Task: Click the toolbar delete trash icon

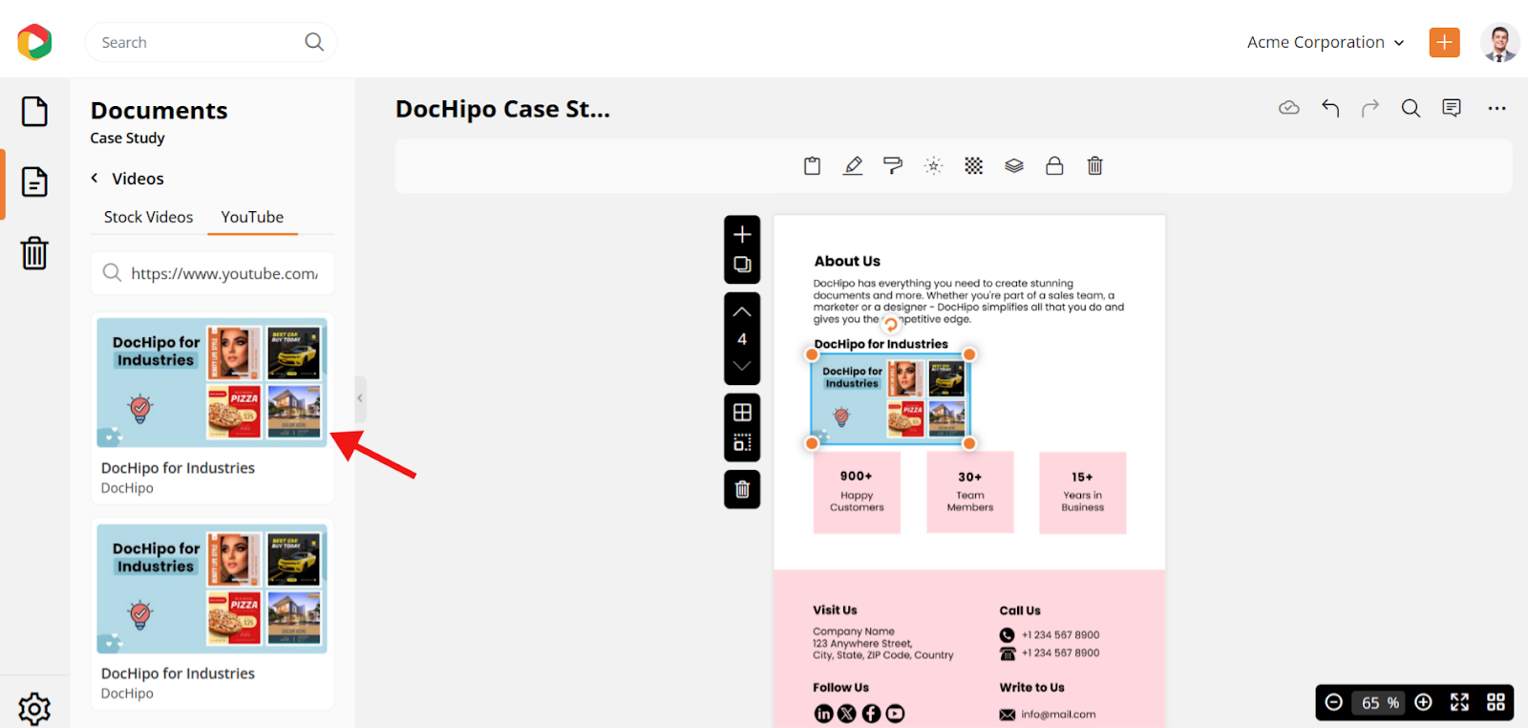Action: 1094,166
